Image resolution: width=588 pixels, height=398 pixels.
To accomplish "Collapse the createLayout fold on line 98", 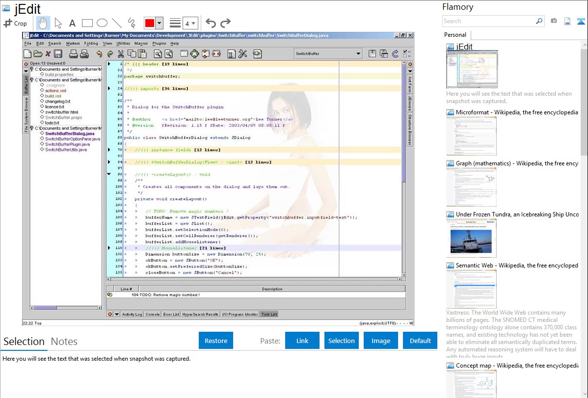I will 109,174.
